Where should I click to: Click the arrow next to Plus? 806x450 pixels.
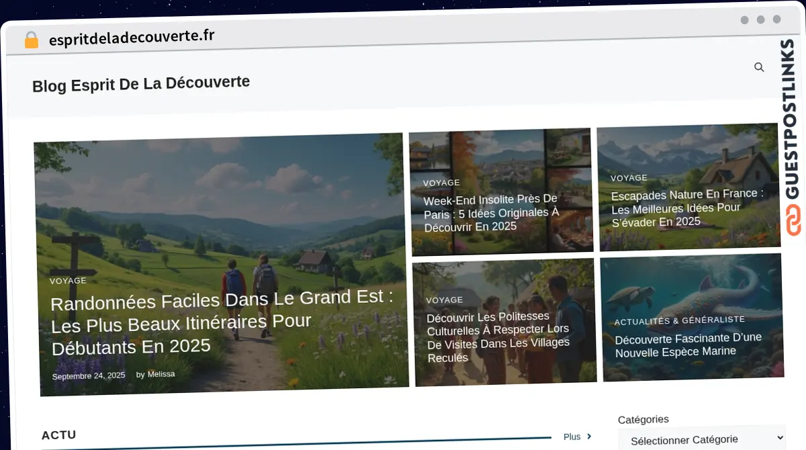(x=589, y=437)
